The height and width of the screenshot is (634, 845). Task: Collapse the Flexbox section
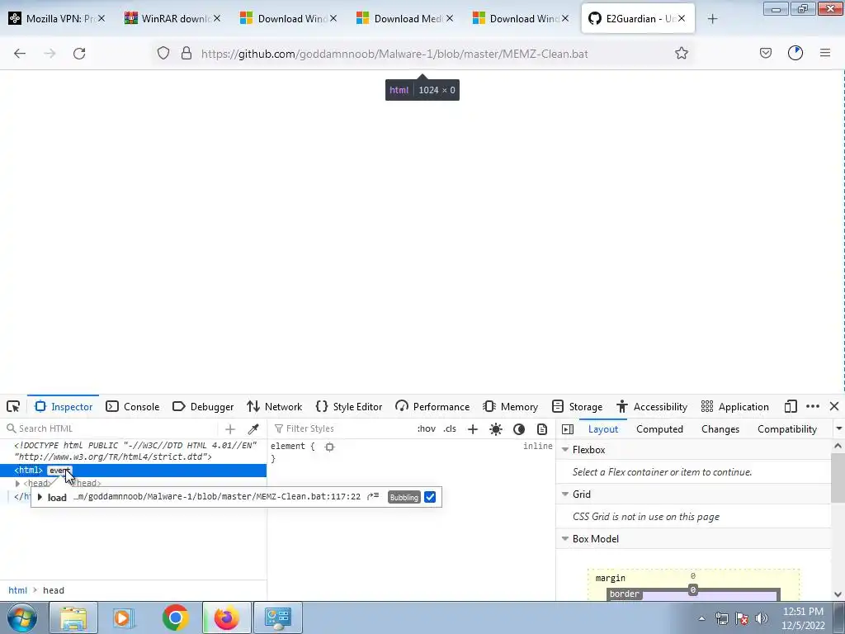click(x=565, y=450)
